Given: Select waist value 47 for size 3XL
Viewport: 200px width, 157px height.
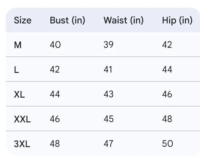Looking at the screenshot, I should pyautogui.click(x=108, y=144).
